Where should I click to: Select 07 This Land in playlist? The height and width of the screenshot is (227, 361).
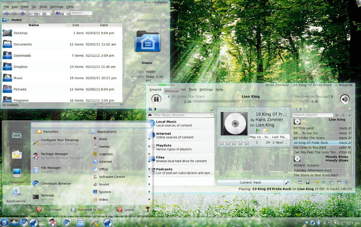[x=322, y=128]
